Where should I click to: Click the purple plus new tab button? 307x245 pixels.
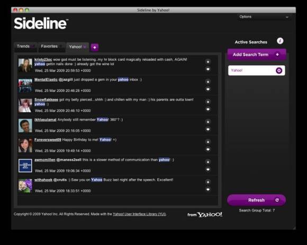point(95,47)
